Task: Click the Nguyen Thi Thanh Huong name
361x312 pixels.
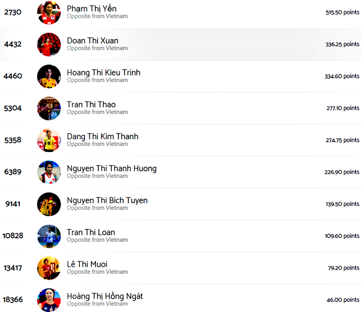Action: pos(112,169)
